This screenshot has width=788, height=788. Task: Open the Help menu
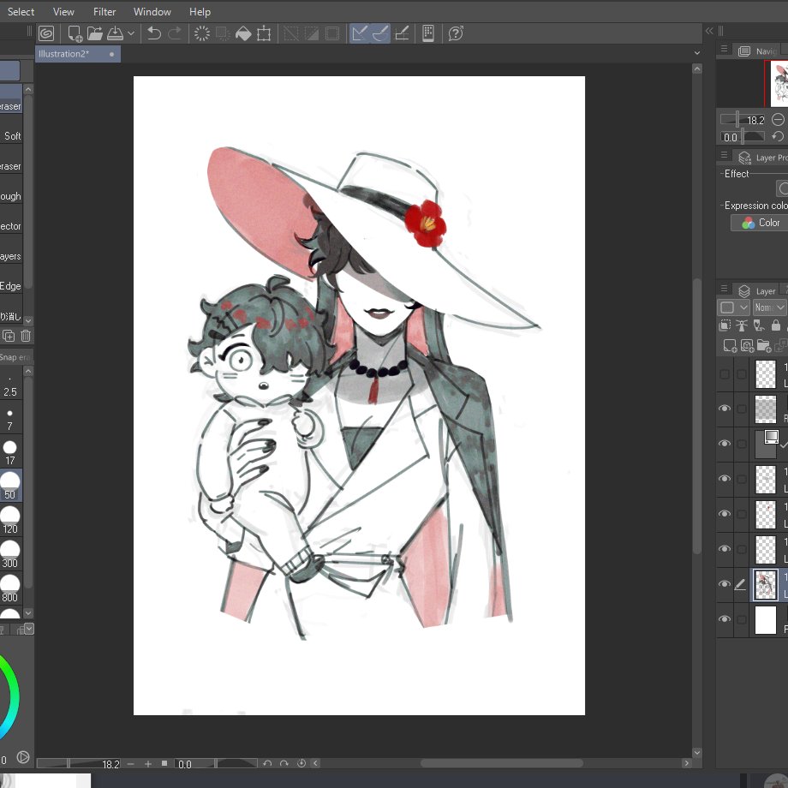coord(200,11)
